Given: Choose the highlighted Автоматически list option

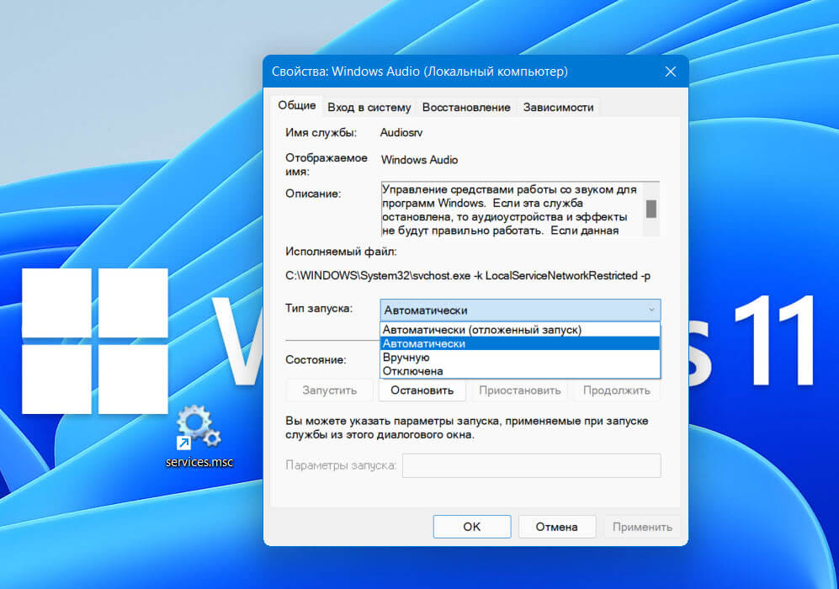Looking at the screenshot, I should coord(519,343).
